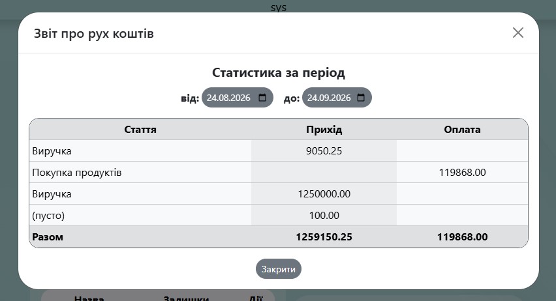Image resolution: width=556 pixels, height=301 pixels.
Task: Click the Виручка row with 9050.25
Action: tap(279, 151)
